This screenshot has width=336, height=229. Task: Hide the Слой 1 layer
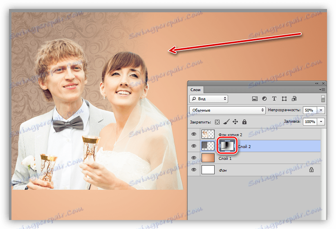pos(194,158)
